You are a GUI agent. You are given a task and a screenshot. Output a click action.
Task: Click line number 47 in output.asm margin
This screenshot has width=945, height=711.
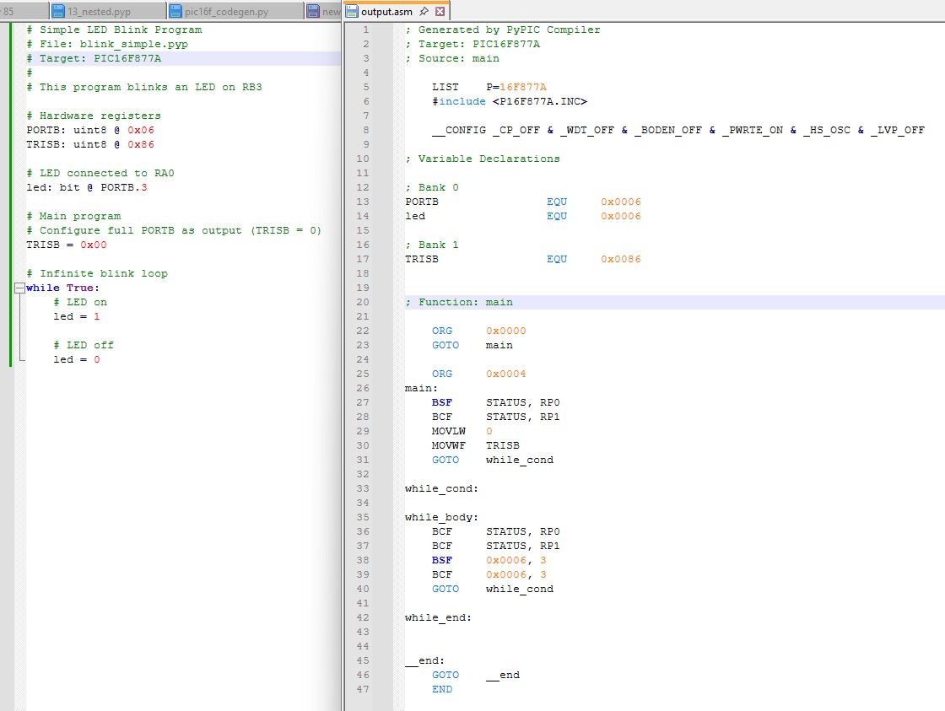(x=363, y=689)
